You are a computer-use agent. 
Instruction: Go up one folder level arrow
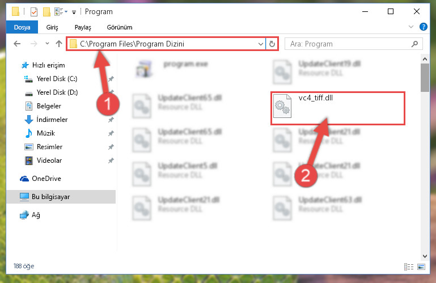click(58, 44)
